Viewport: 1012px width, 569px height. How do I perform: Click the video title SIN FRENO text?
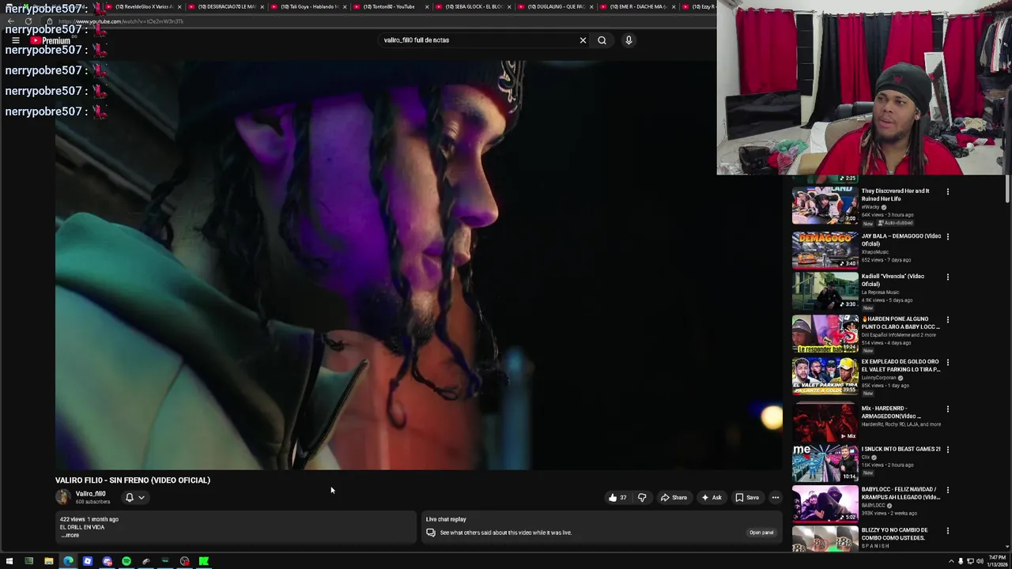point(133,480)
